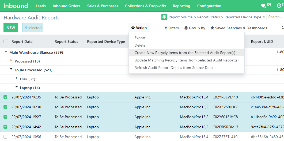The image size is (284, 141).
Task: Click the NEW button
Action: (11, 28)
